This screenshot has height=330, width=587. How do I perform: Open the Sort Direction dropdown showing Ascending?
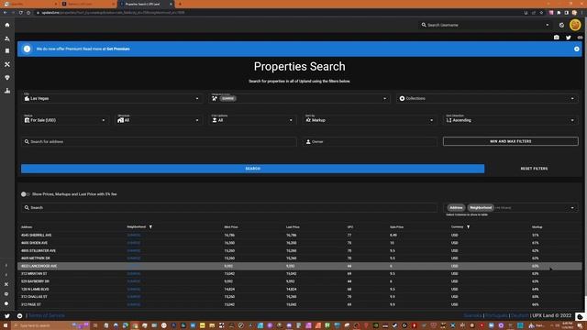pos(510,120)
